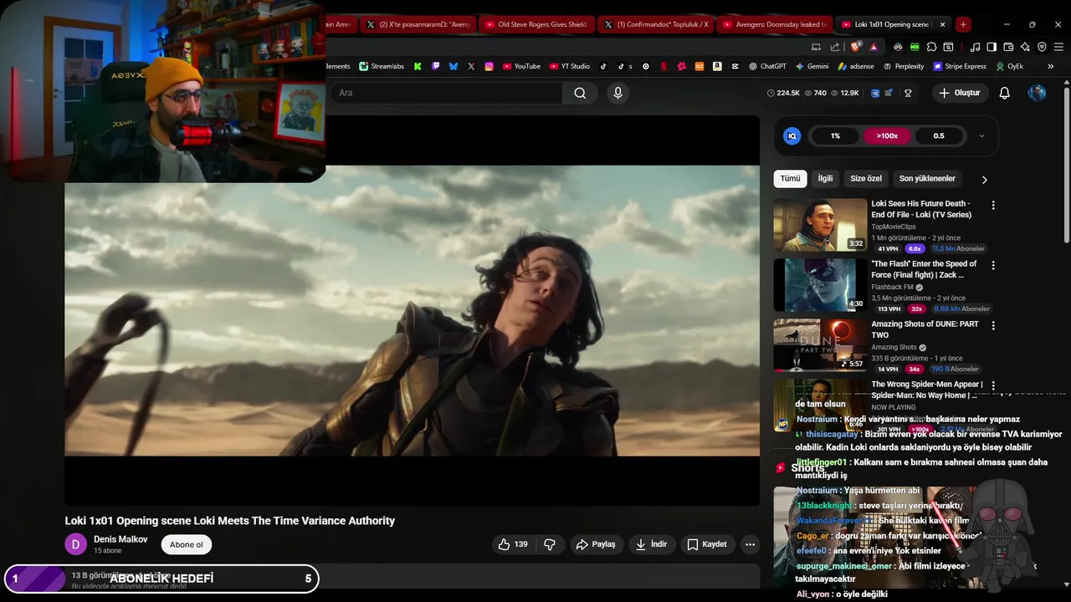Subscribe with the Abone ol button
The width and height of the screenshot is (1071, 602).
pyautogui.click(x=187, y=544)
